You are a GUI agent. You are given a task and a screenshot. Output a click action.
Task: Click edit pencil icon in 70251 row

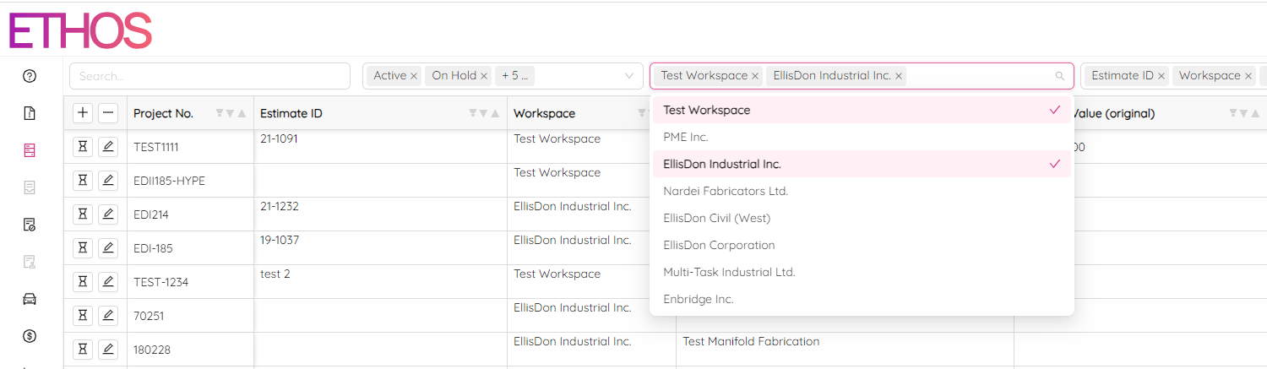pos(108,315)
